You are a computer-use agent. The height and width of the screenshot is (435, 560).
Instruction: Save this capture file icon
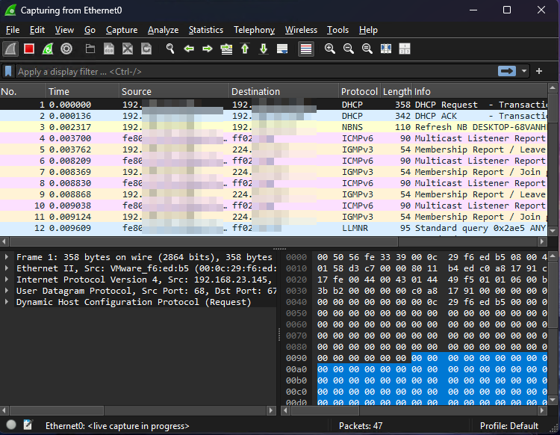tap(108, 49)
